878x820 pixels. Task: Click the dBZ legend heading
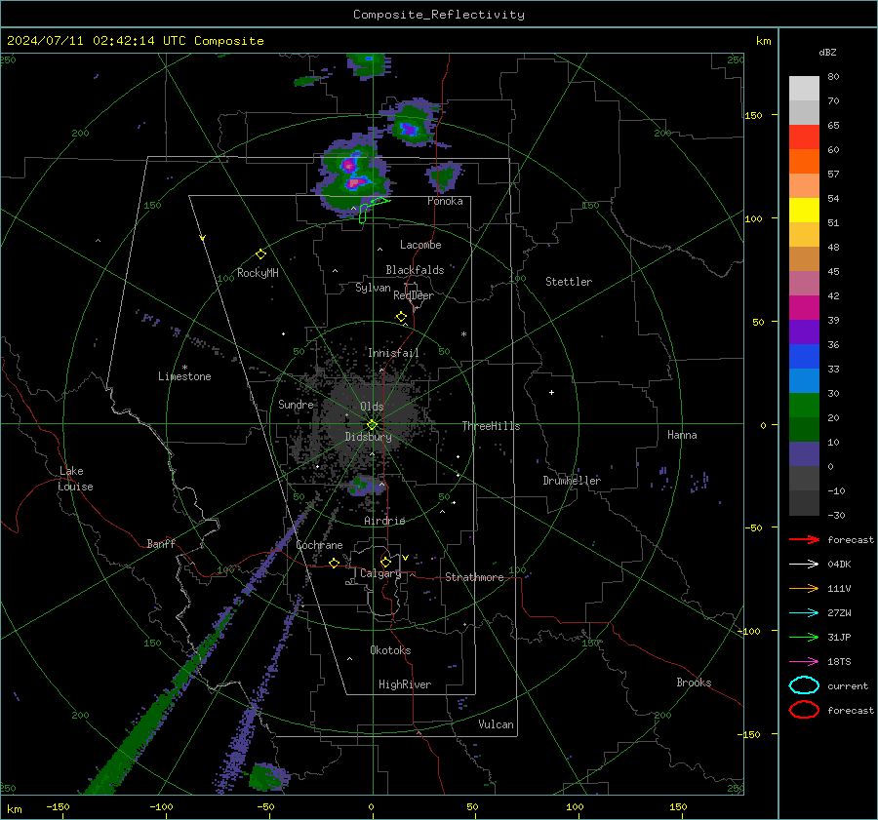click(x=827, y=52)
